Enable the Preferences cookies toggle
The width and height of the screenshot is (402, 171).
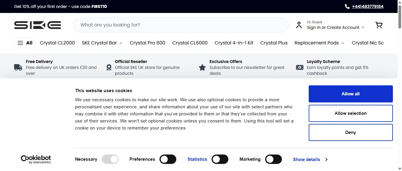[168, 159]
